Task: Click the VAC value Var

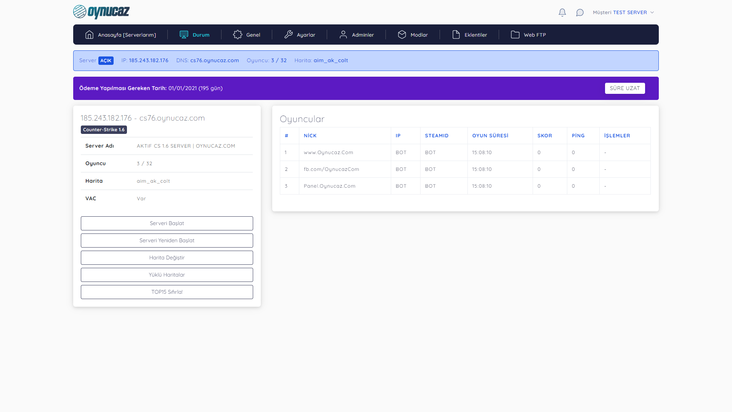Action: pyautogui.click(x=141, y=198)
